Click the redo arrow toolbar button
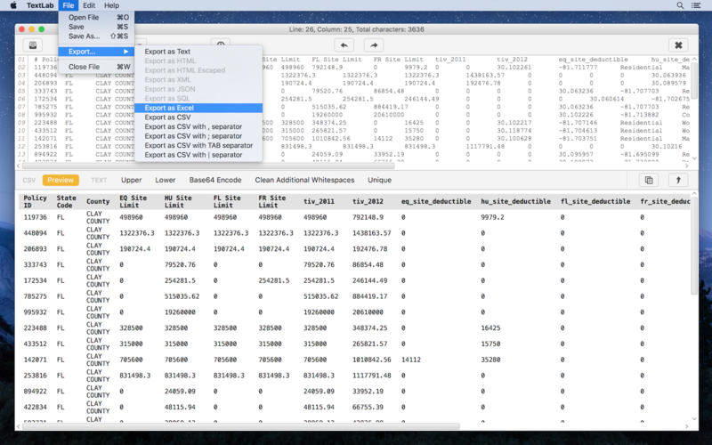 pyautogui.click(x=373, y=45)
